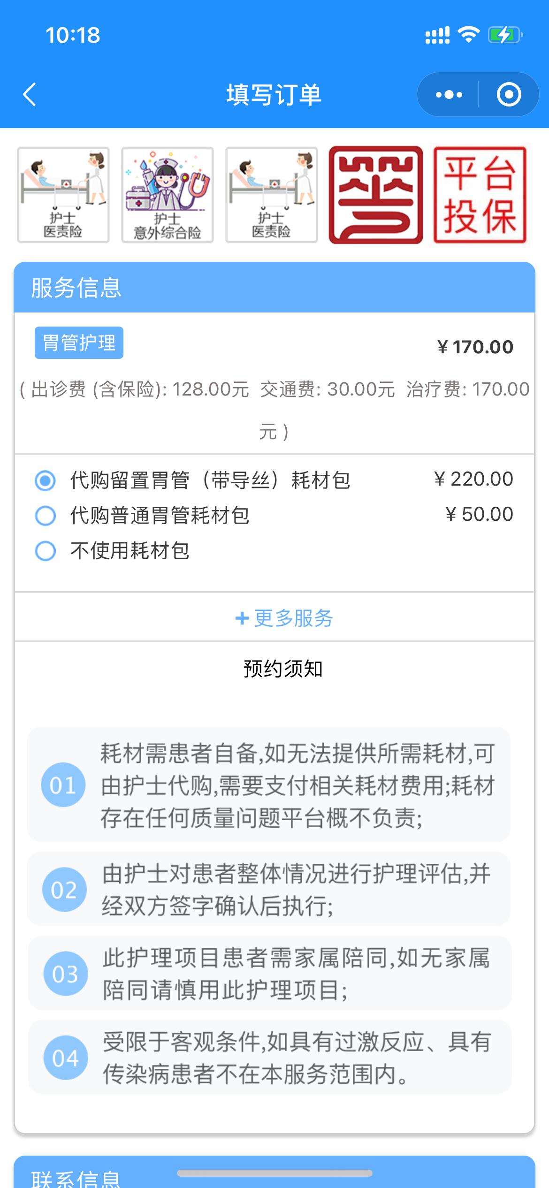Open the mini program more options menu
This screenshot has width=549, height=1188.
pyautogui.click(x=449, y=95)
